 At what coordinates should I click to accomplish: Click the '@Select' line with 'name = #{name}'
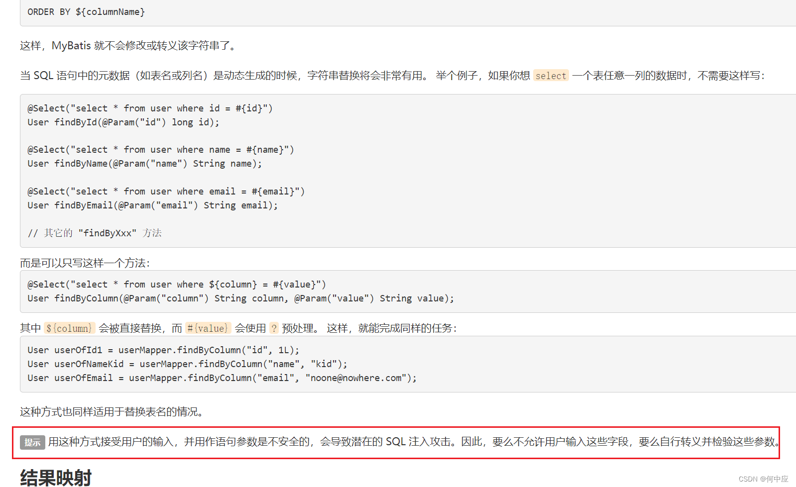pos(161,150)
